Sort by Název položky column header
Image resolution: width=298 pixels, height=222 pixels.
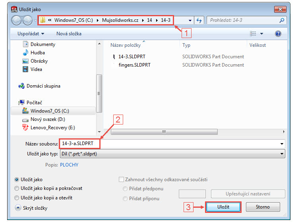pyautogui.click(x=126, y=45)
